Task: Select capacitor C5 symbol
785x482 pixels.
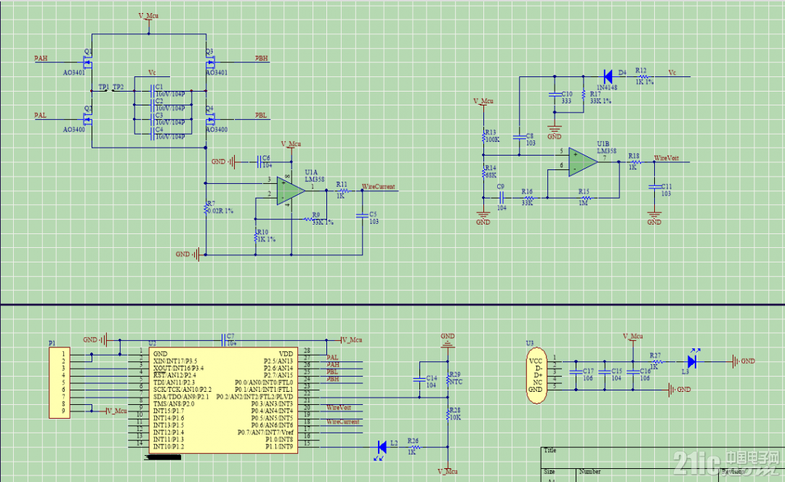Action: (362, 216)
